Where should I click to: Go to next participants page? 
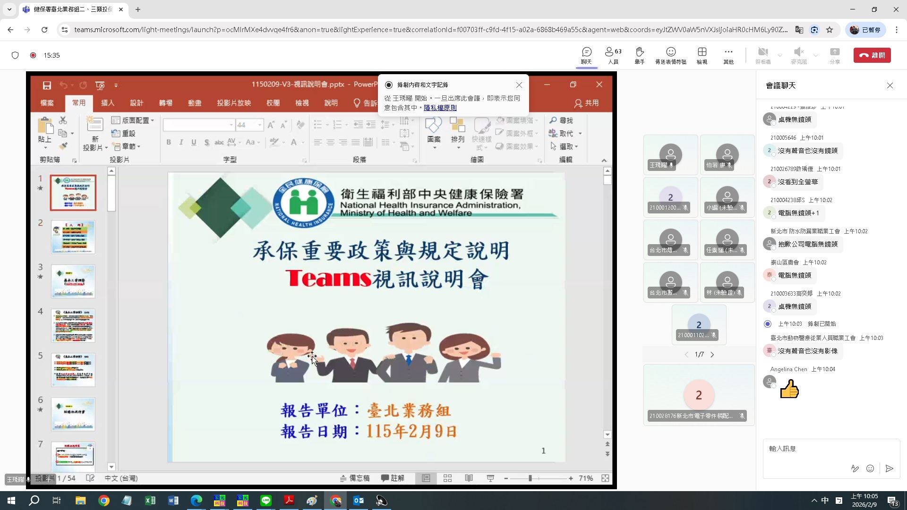click(x=712, y=355)
